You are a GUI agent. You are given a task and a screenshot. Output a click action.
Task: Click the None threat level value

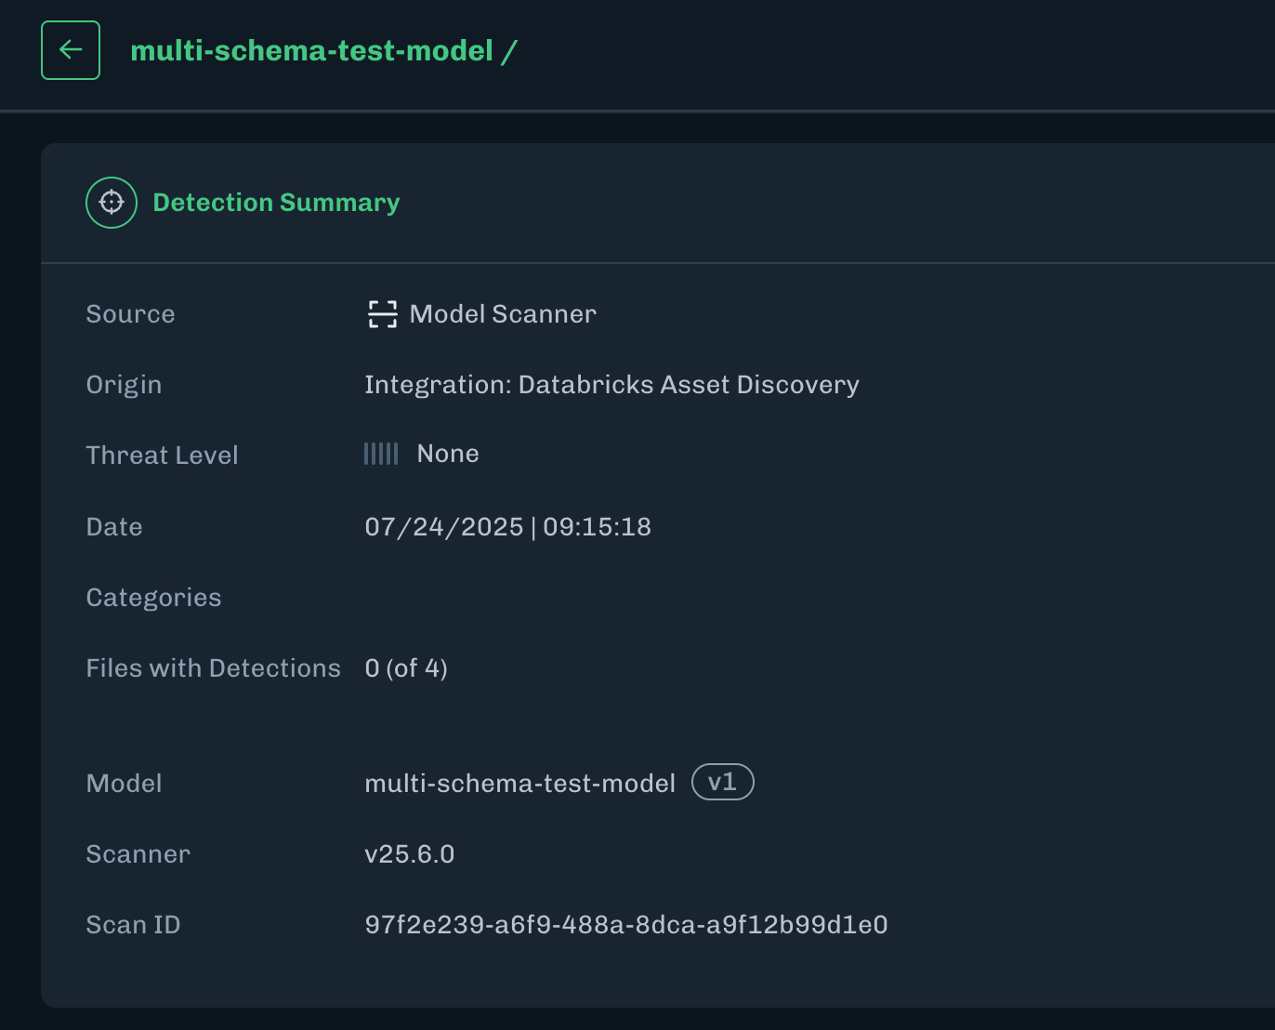point(448,454)
